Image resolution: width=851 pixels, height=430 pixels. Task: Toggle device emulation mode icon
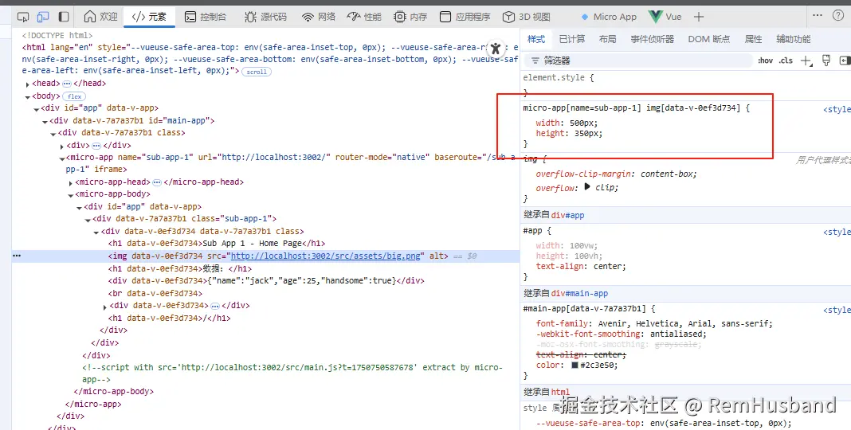pos(43,17)
